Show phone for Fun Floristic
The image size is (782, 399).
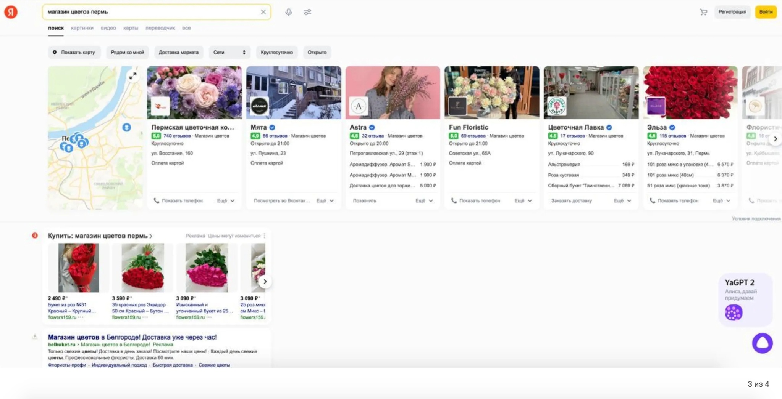tap(476, 200)
